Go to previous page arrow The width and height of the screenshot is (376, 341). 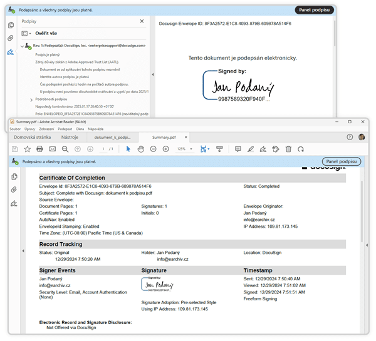click(78, 149)
